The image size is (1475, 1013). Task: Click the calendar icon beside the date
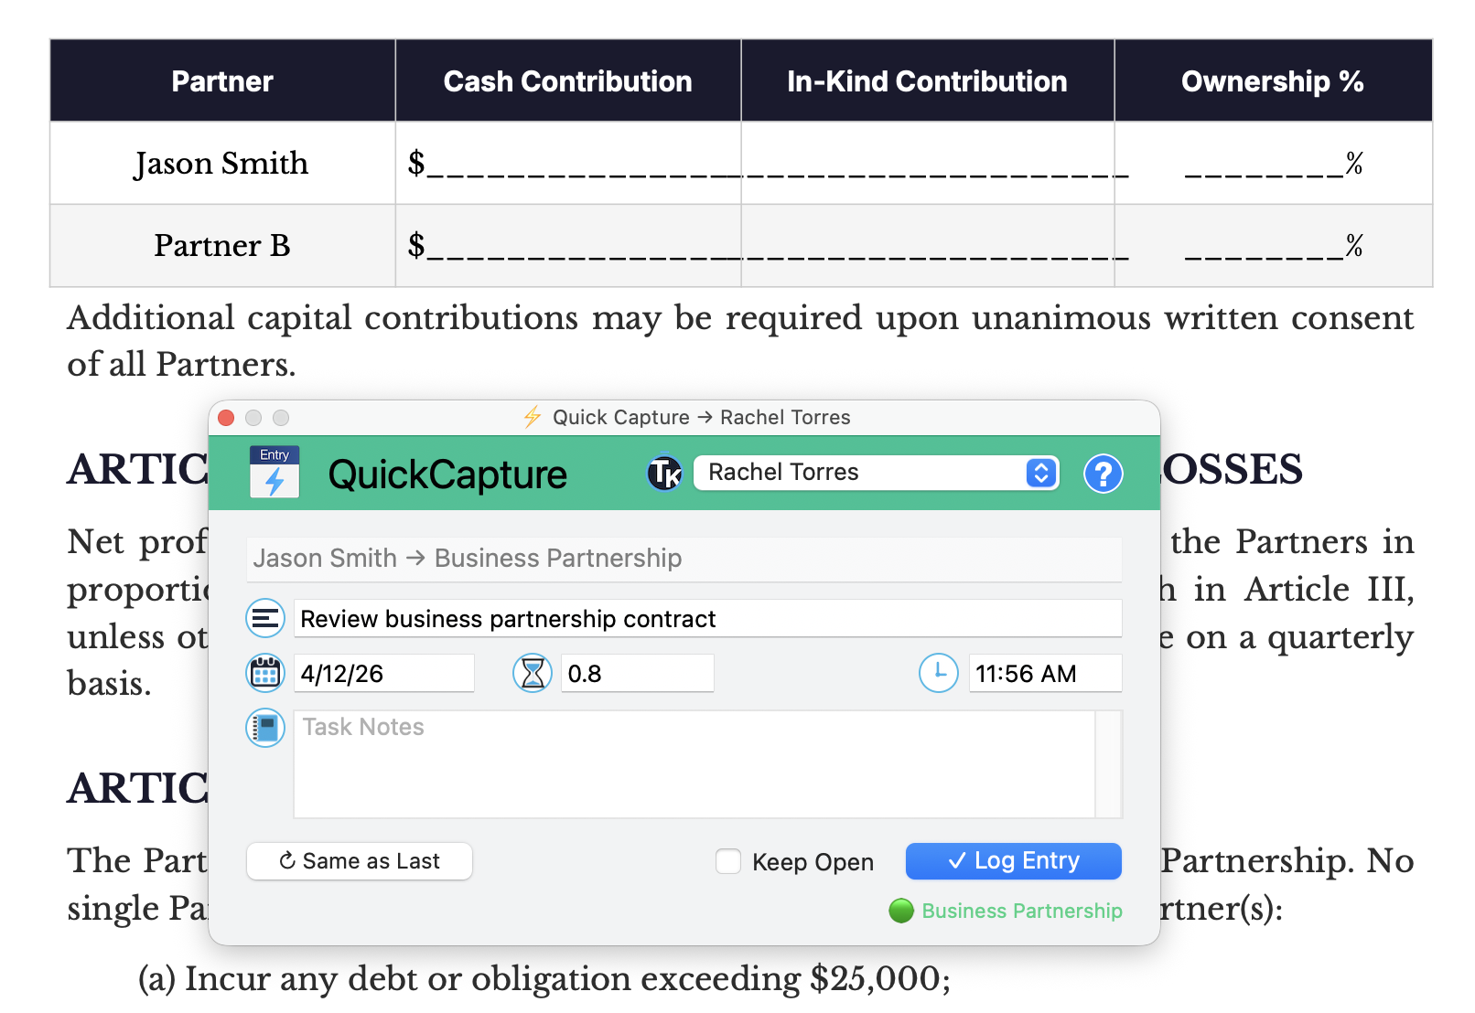click(264, 673)
